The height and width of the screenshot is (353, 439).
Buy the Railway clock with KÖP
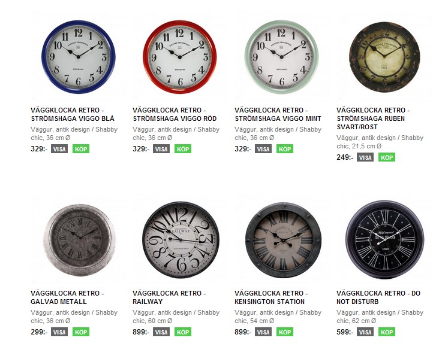(183, 332)
